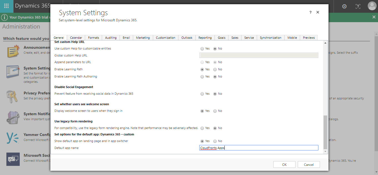This screenshot has height=175, width=378.
Task: Open the user account avatar menu
Action: tap(372, 6)
